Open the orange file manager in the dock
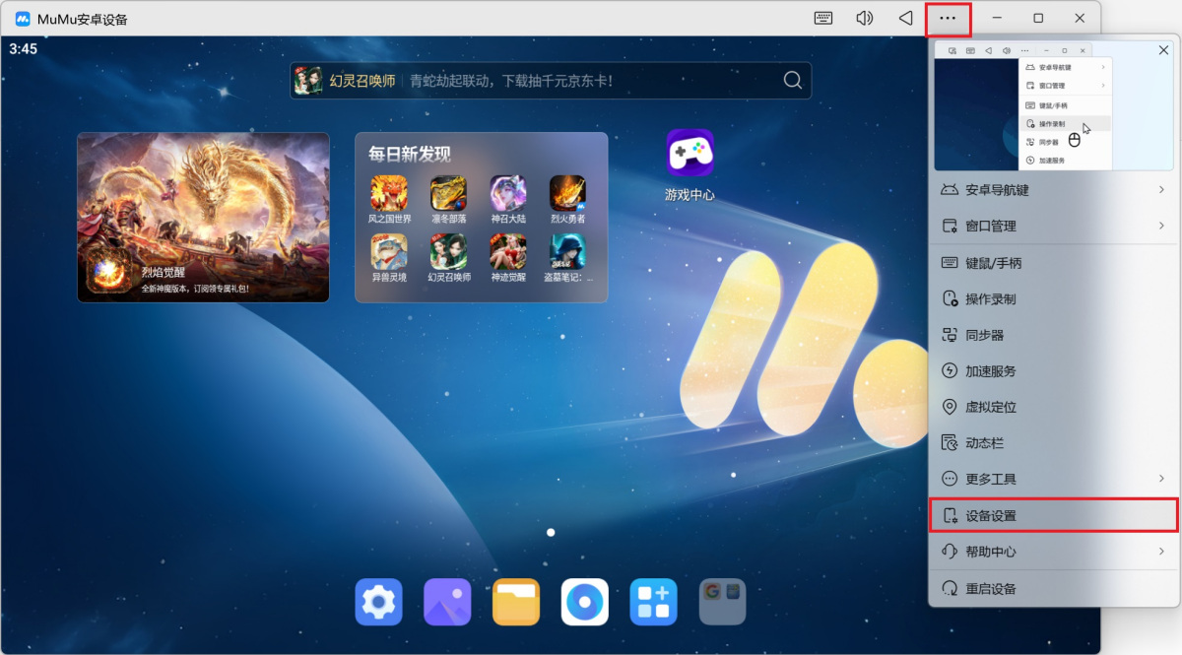The width and height of the screenshot is (1182, 655). click(516, 601)
